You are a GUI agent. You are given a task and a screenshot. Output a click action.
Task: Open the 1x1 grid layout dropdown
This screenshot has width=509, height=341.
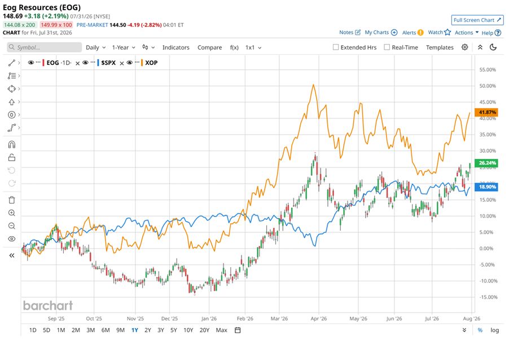pos(253,47)
